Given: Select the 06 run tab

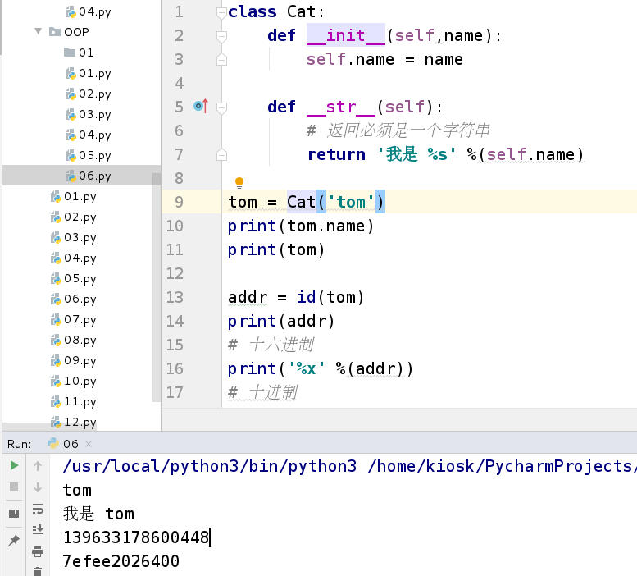Looking at the screenshot, I should 70,444.
